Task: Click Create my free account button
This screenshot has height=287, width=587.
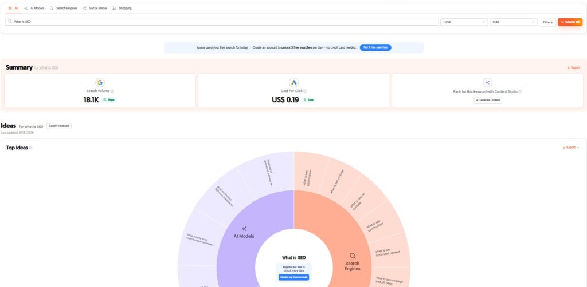Action: [x=293, y=277]
